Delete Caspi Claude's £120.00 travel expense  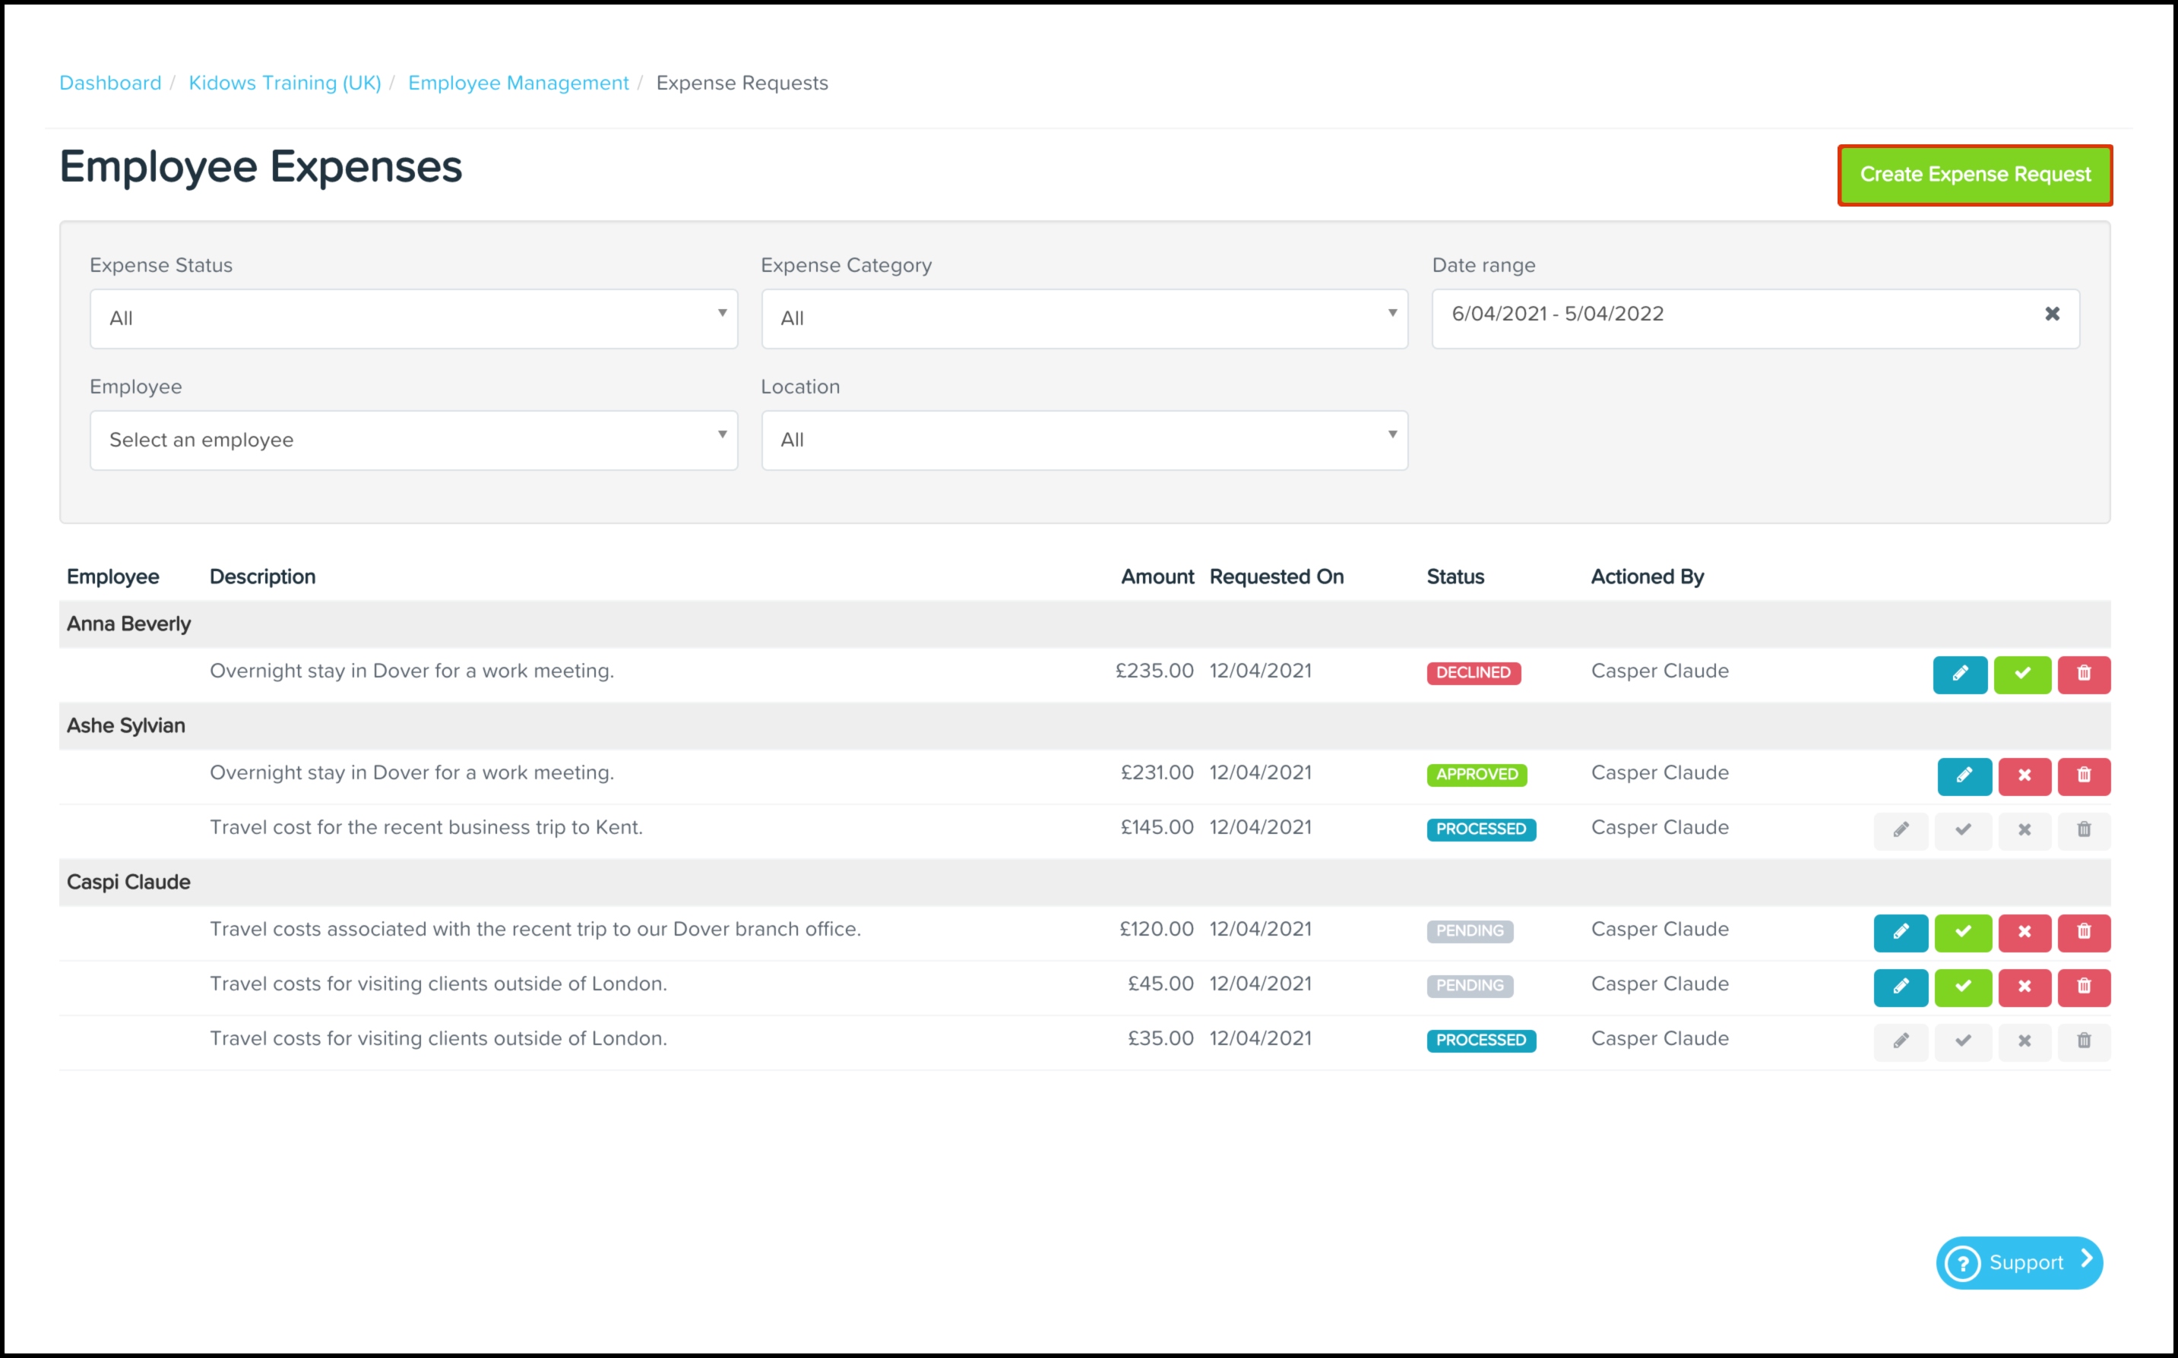click(x=2084, y=932)
